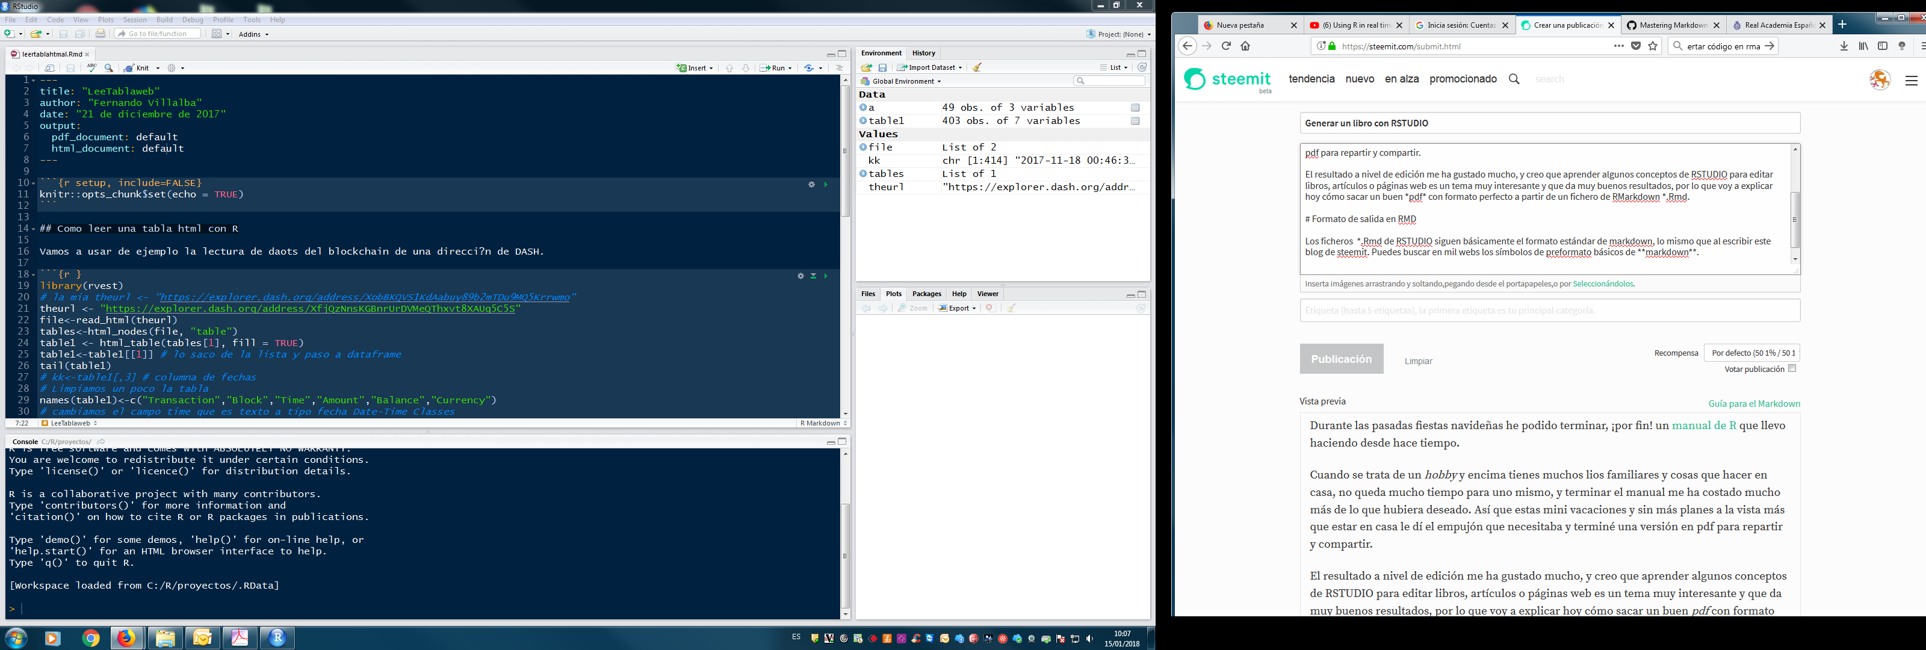1926x650 pixels.
Task: Click 'Seleccionándolos' image upload link
Action: tap(1603, 283)
